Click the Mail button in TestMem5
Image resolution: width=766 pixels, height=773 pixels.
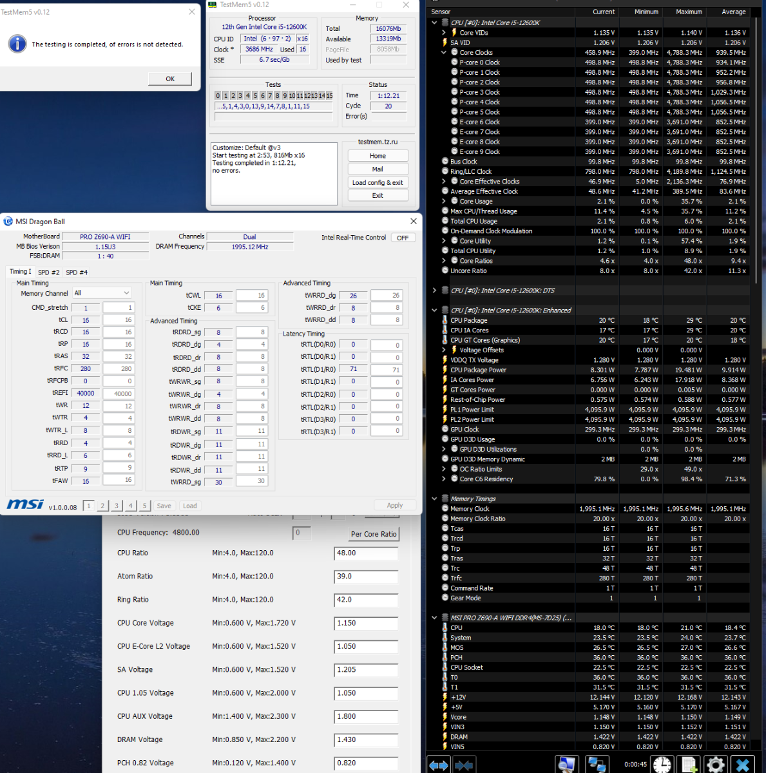(x=378, y=169)
